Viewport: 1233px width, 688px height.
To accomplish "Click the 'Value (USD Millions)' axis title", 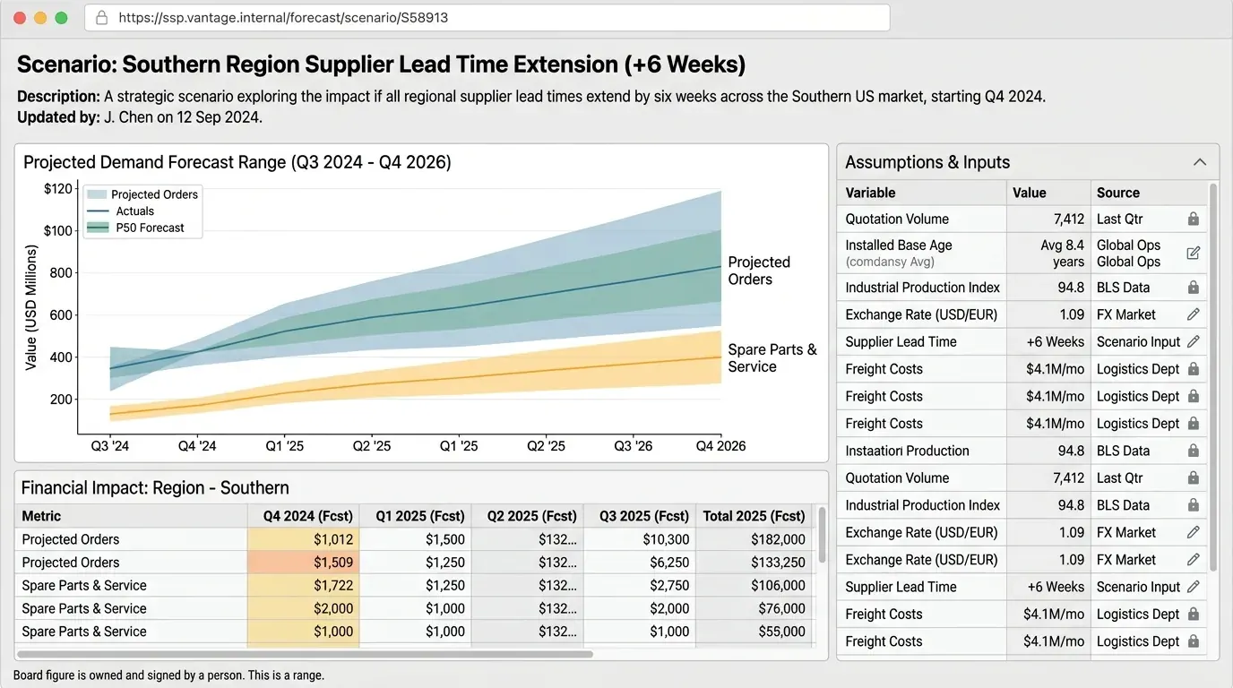I will [x=31, y=306].
